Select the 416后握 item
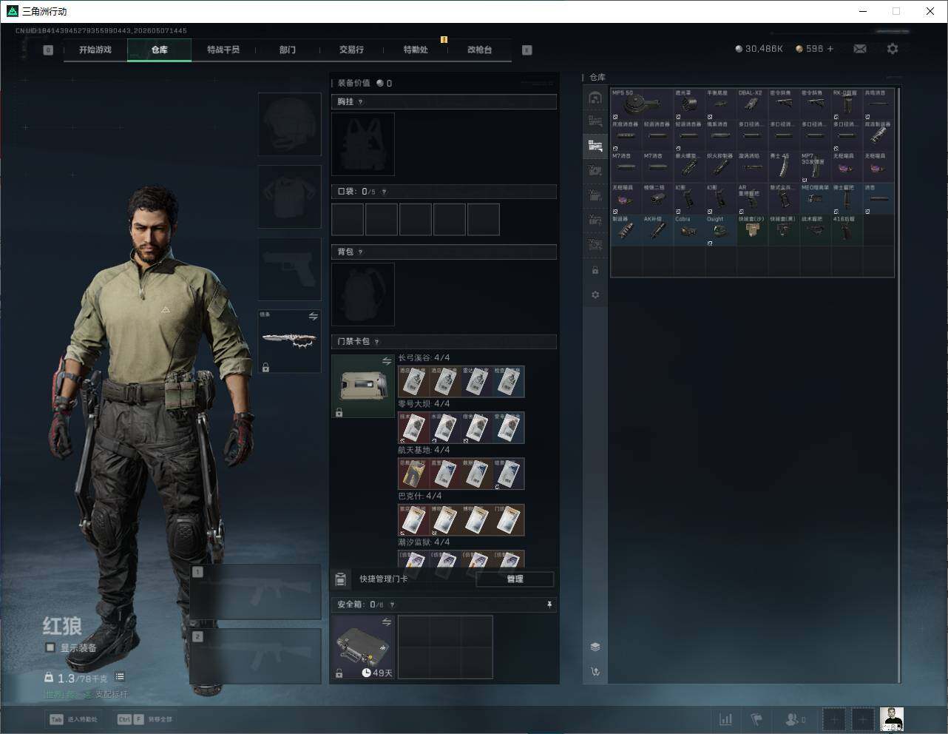 847,230
